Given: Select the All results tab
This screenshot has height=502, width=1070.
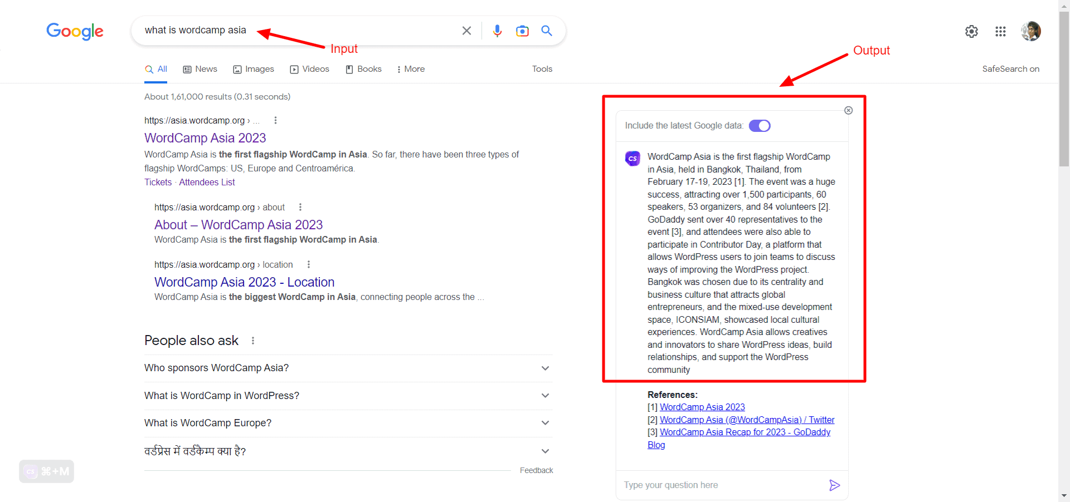Looking at the screenshot, I should coord(156,69).
